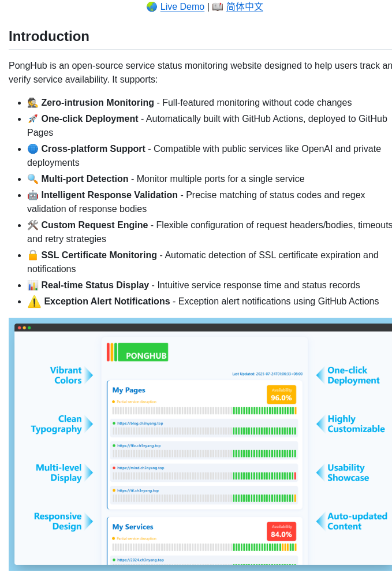The width and height of the screenshot is (392, 580).
Task: Click the bar chart icon for Real-time Status
Action: (x=33, y=285)
